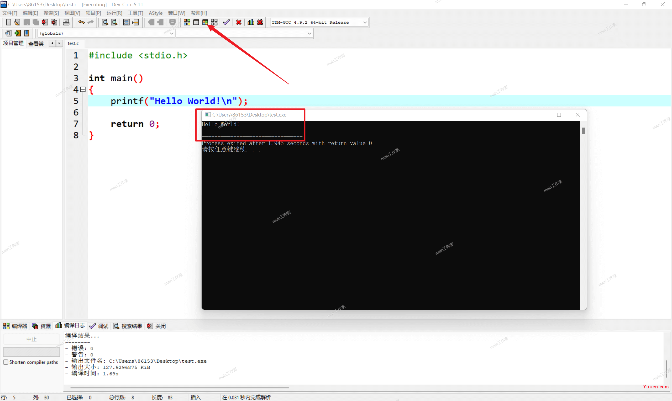Click 'Hello World!' output in console

click(220, 124)
